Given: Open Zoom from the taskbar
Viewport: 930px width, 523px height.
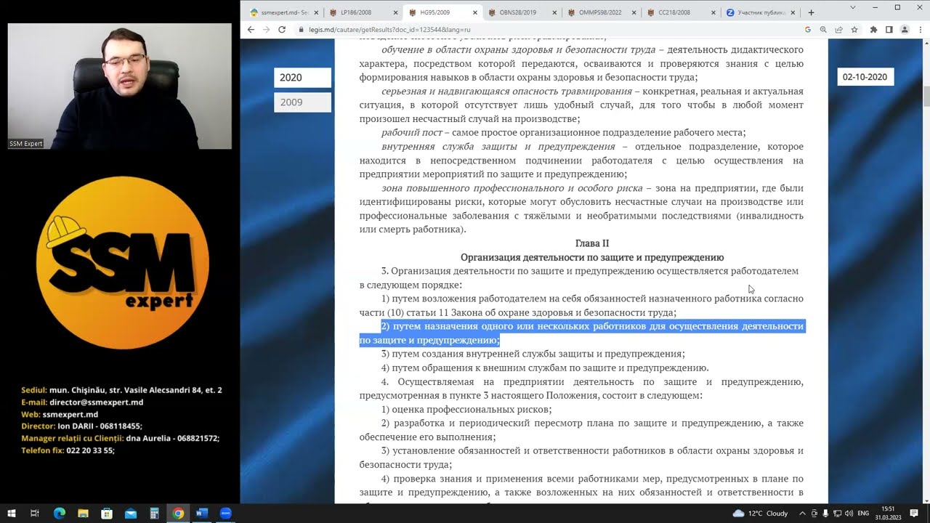Looking at the screenshot, I should pyautogui.click(x=225, y=513).
